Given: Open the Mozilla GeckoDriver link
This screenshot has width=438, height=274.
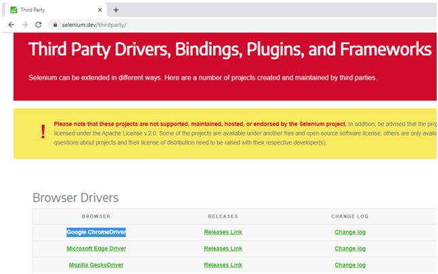Looking at the screenshot, I should (x=96, y=265).
